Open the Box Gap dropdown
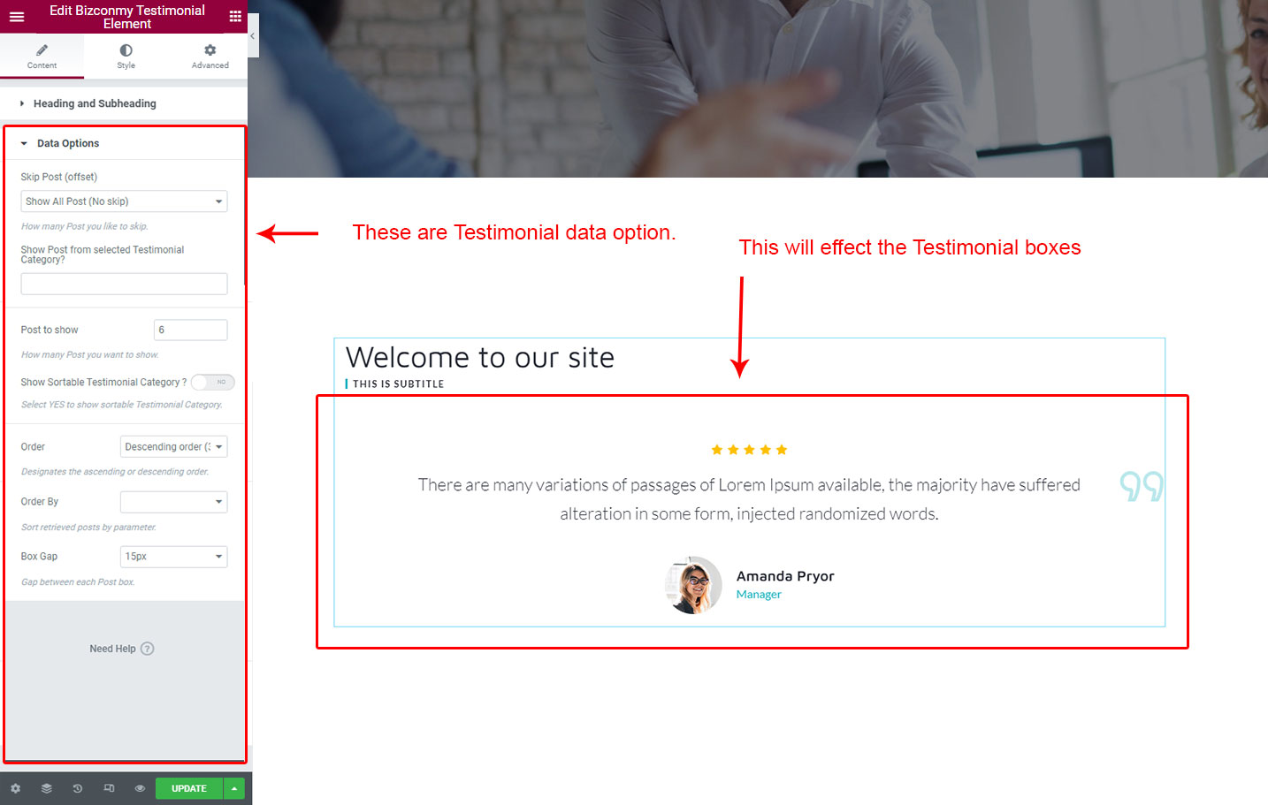The width and height of the screenshot is (1268, 805). 173,557
